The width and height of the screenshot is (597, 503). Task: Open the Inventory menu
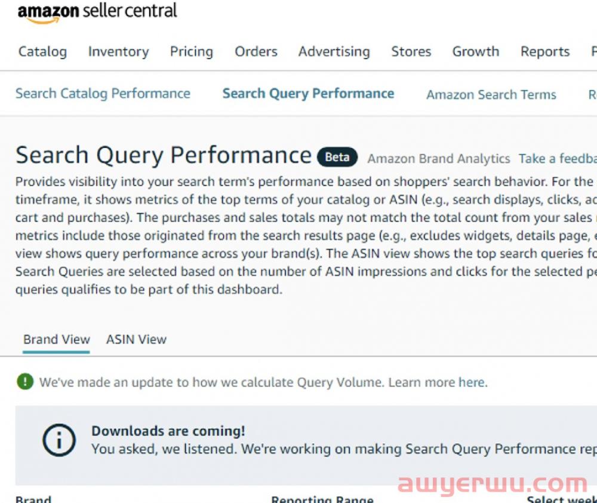pos(118,51)
